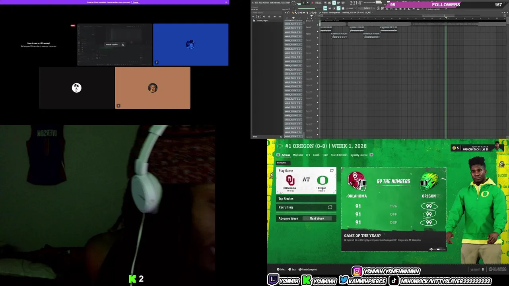Image resolution: width=509 pixels, height=286 pixels.
Task: Click the Game of the Year? story headline
Action: tap(362, 236)
